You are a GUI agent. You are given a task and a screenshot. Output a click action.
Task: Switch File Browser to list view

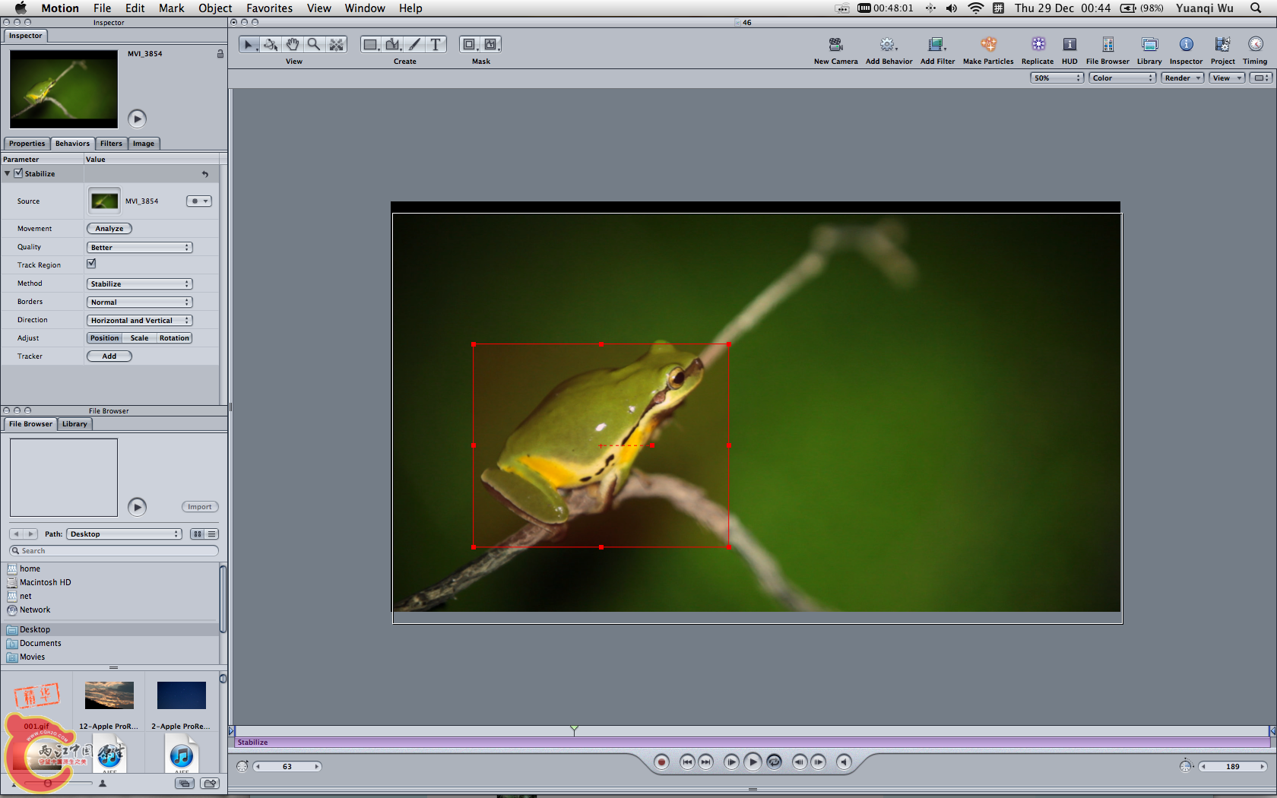click(212, 534)
